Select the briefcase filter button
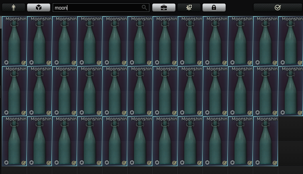 164,8
